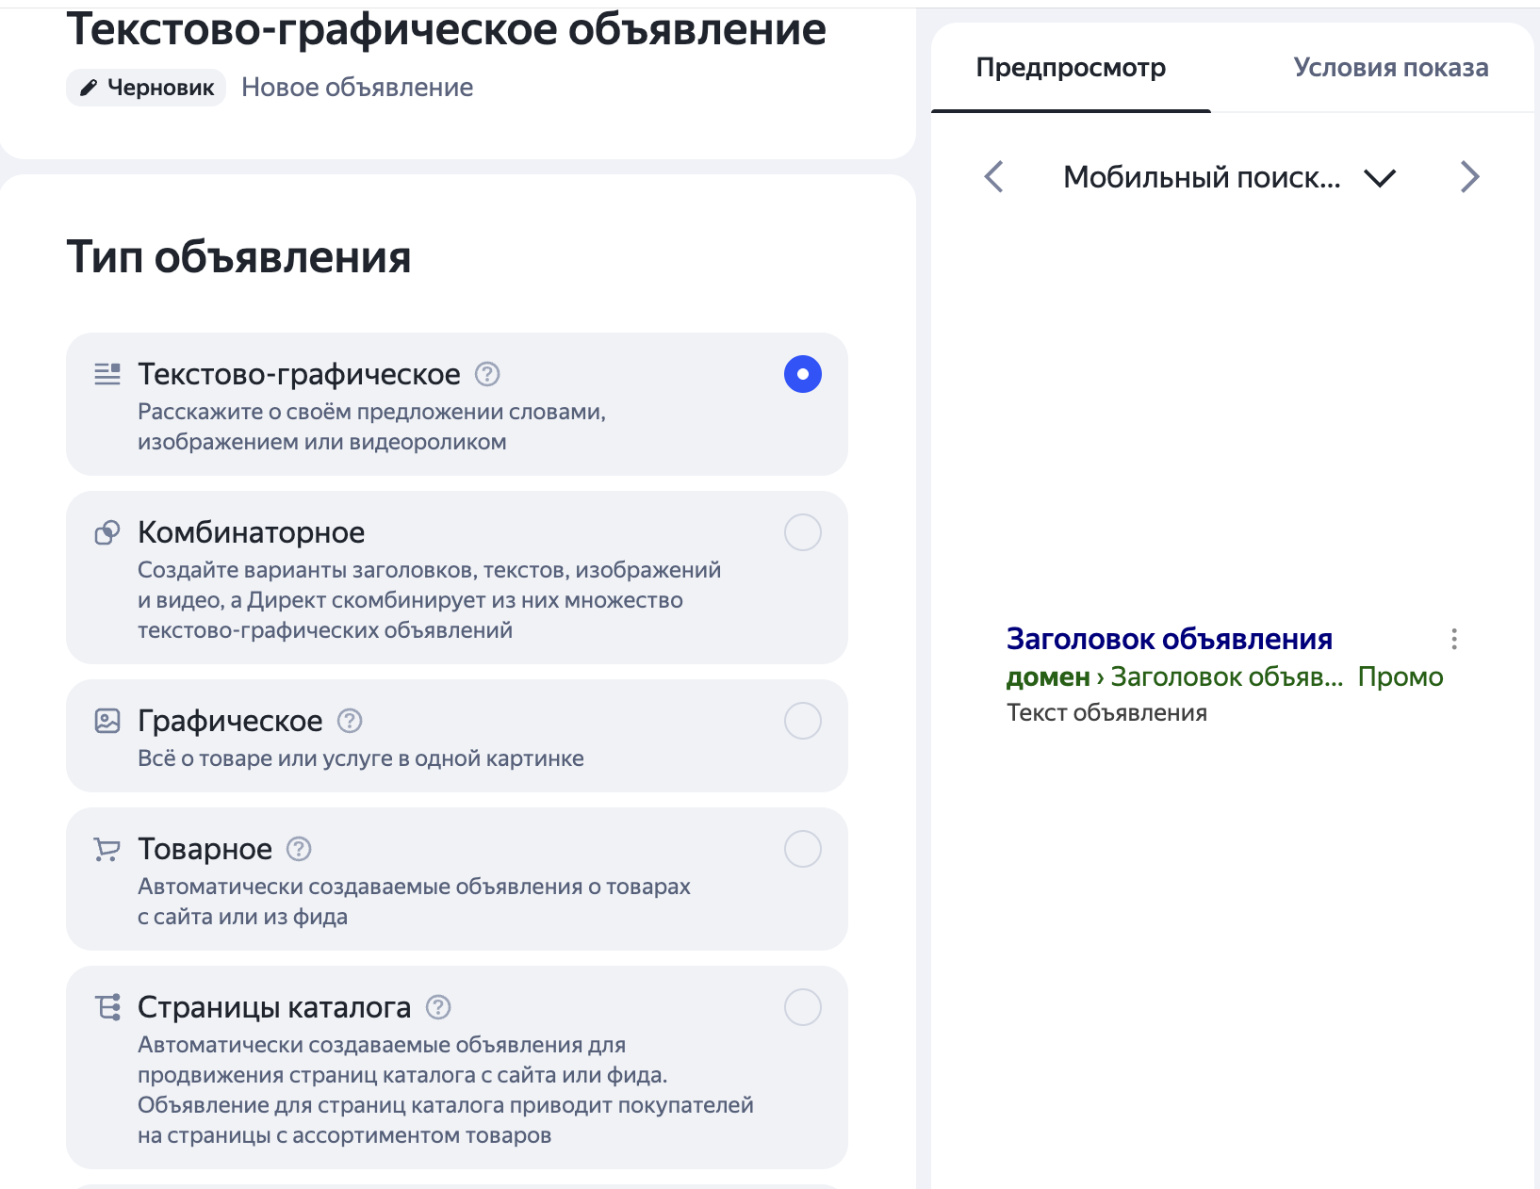Open the three-dot menu in the ad preview
This screenshot has height=1189, width=1540.
click(1454, 639)
